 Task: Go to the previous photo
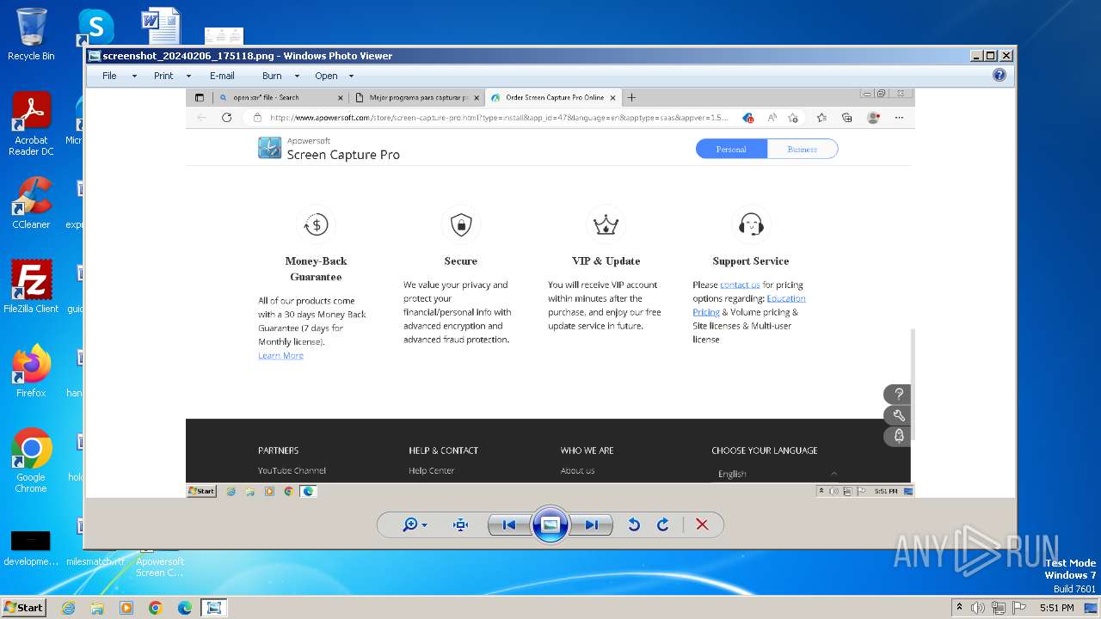[508, 525]
